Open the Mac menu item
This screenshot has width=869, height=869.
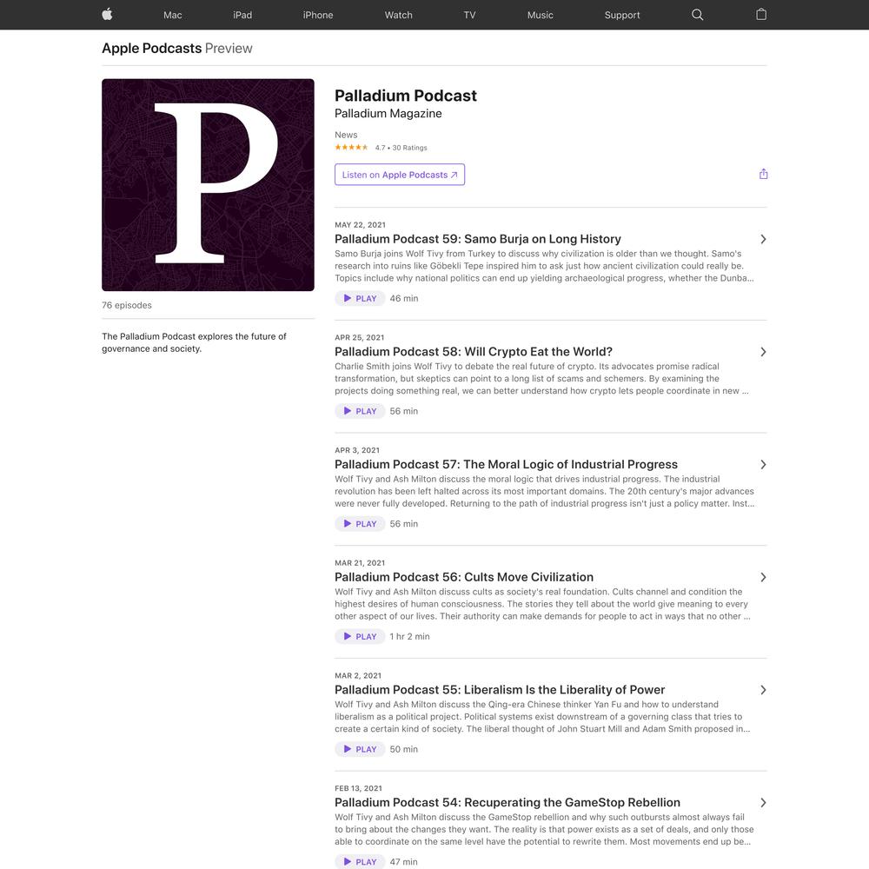(172, 15)
